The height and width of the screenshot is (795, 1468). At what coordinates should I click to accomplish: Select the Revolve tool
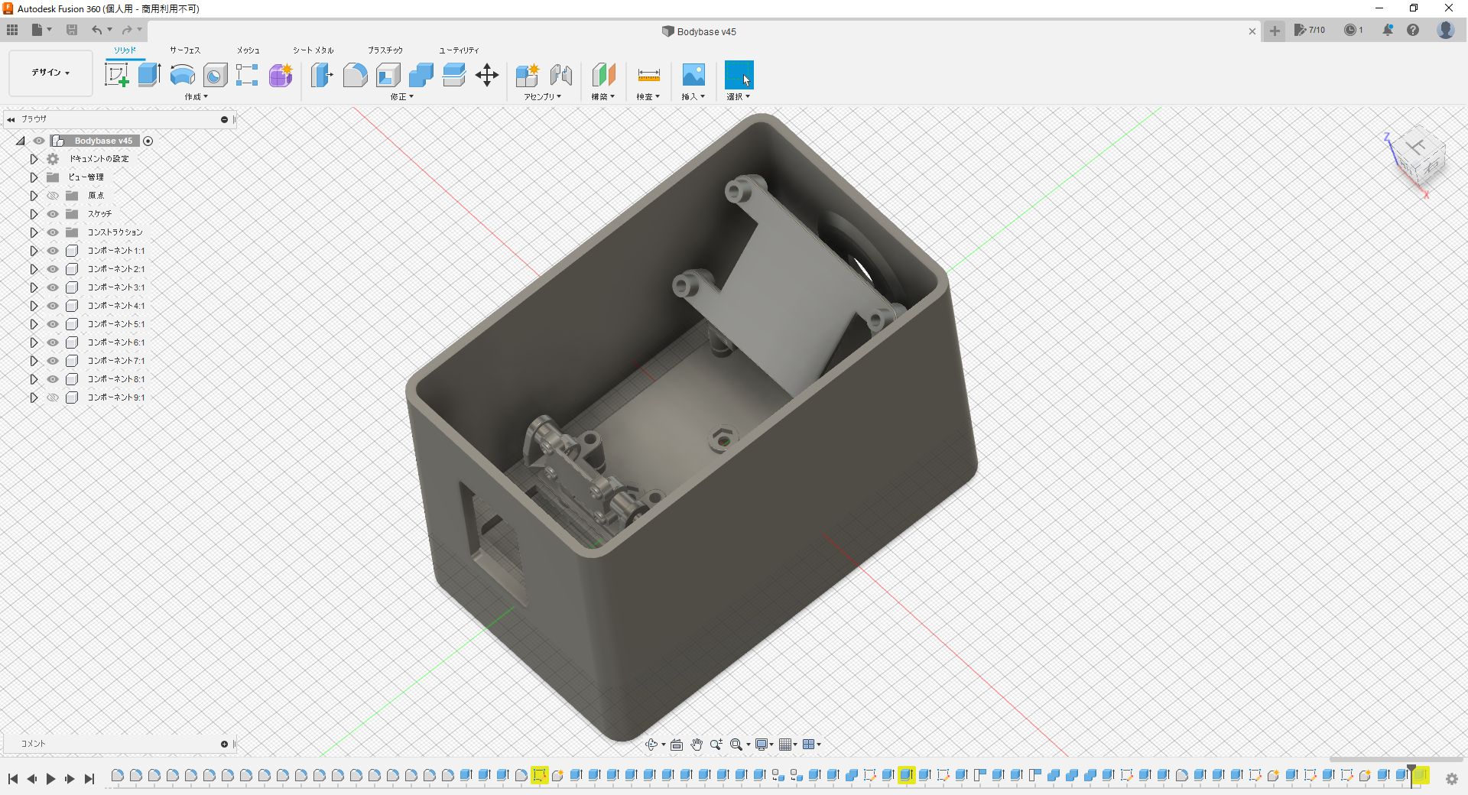pos(182,75)
